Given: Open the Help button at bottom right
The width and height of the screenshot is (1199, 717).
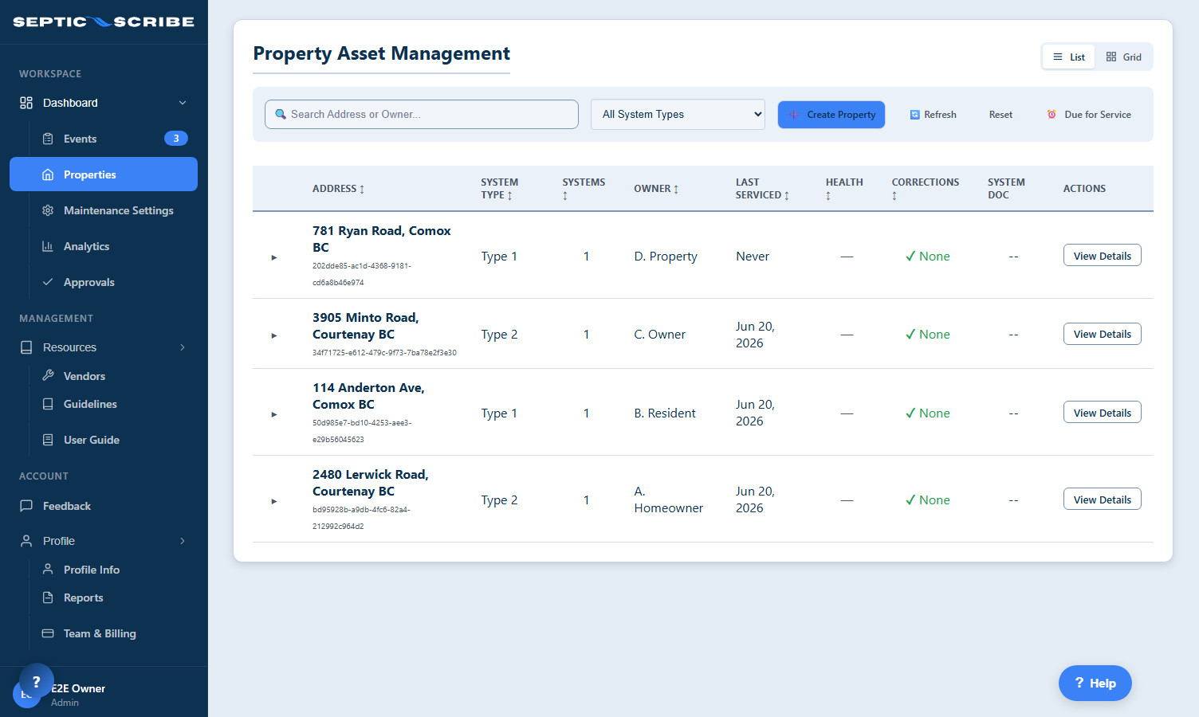Looking at the screenshot, I should pos(1095,683).
